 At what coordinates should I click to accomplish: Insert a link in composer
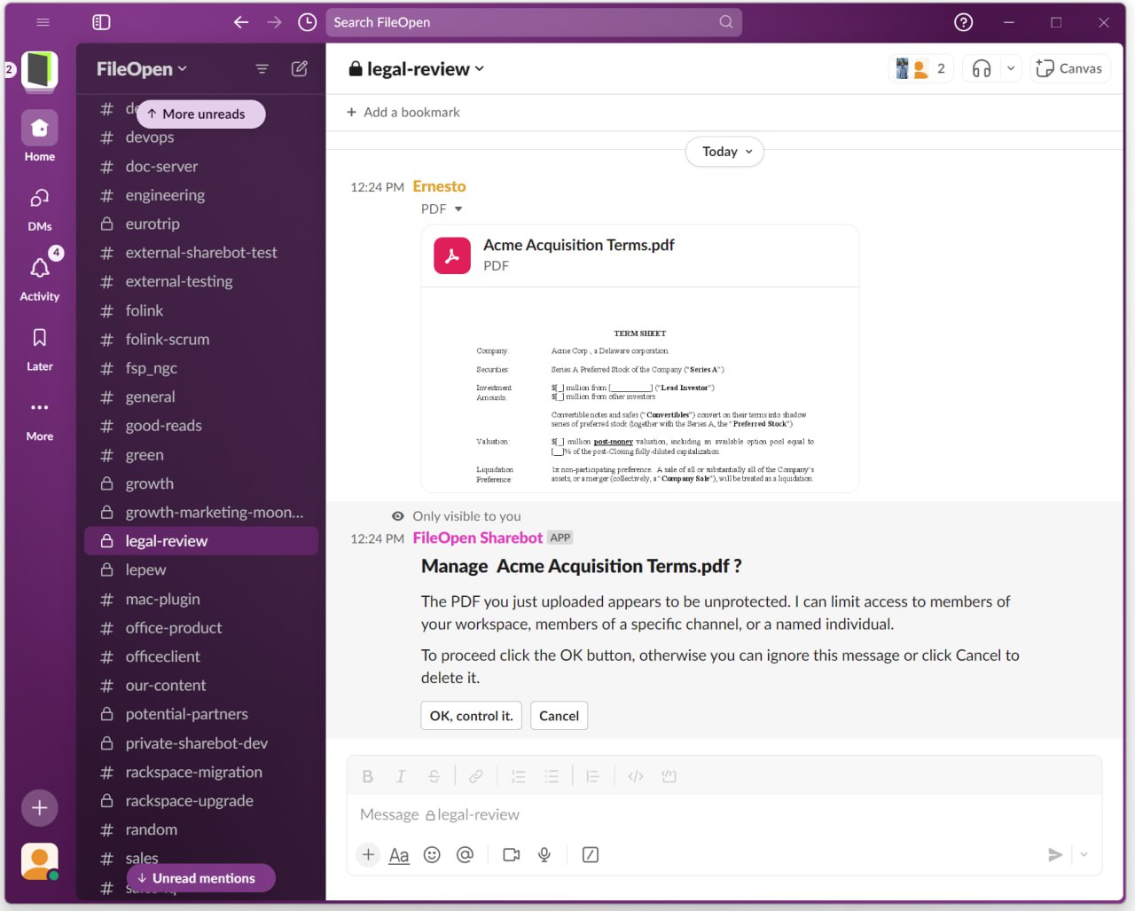[476, 776]
